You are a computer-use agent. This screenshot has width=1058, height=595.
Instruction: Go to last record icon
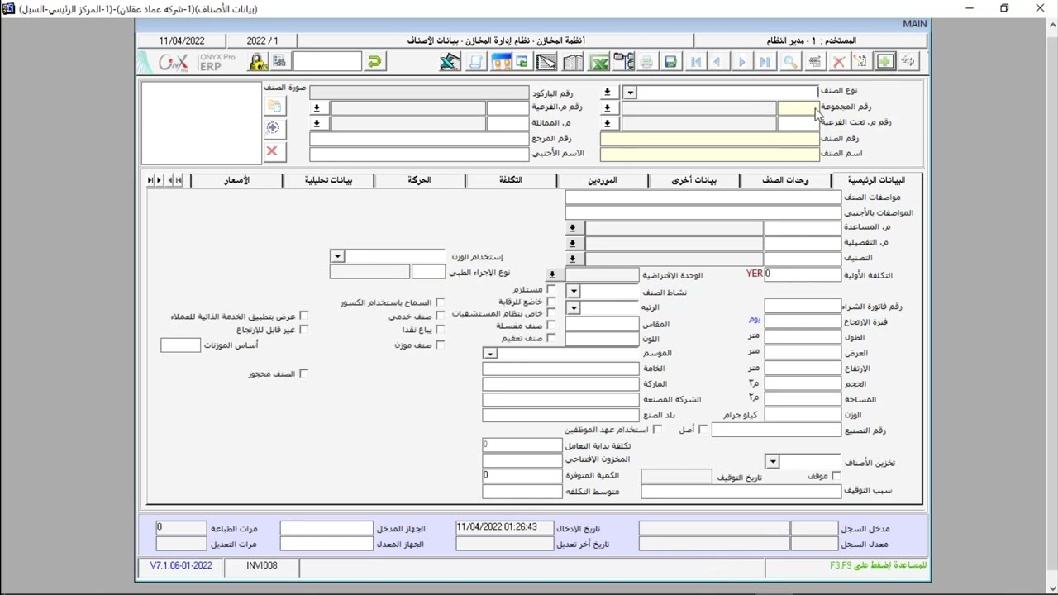point(765,62)
